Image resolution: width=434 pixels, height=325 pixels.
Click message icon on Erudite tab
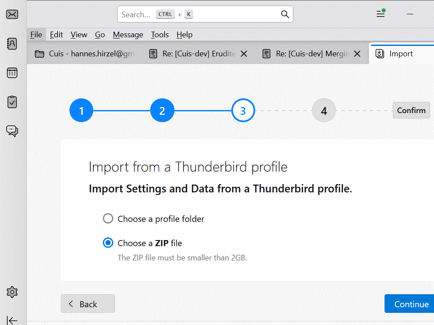click(x=153, y=54)
